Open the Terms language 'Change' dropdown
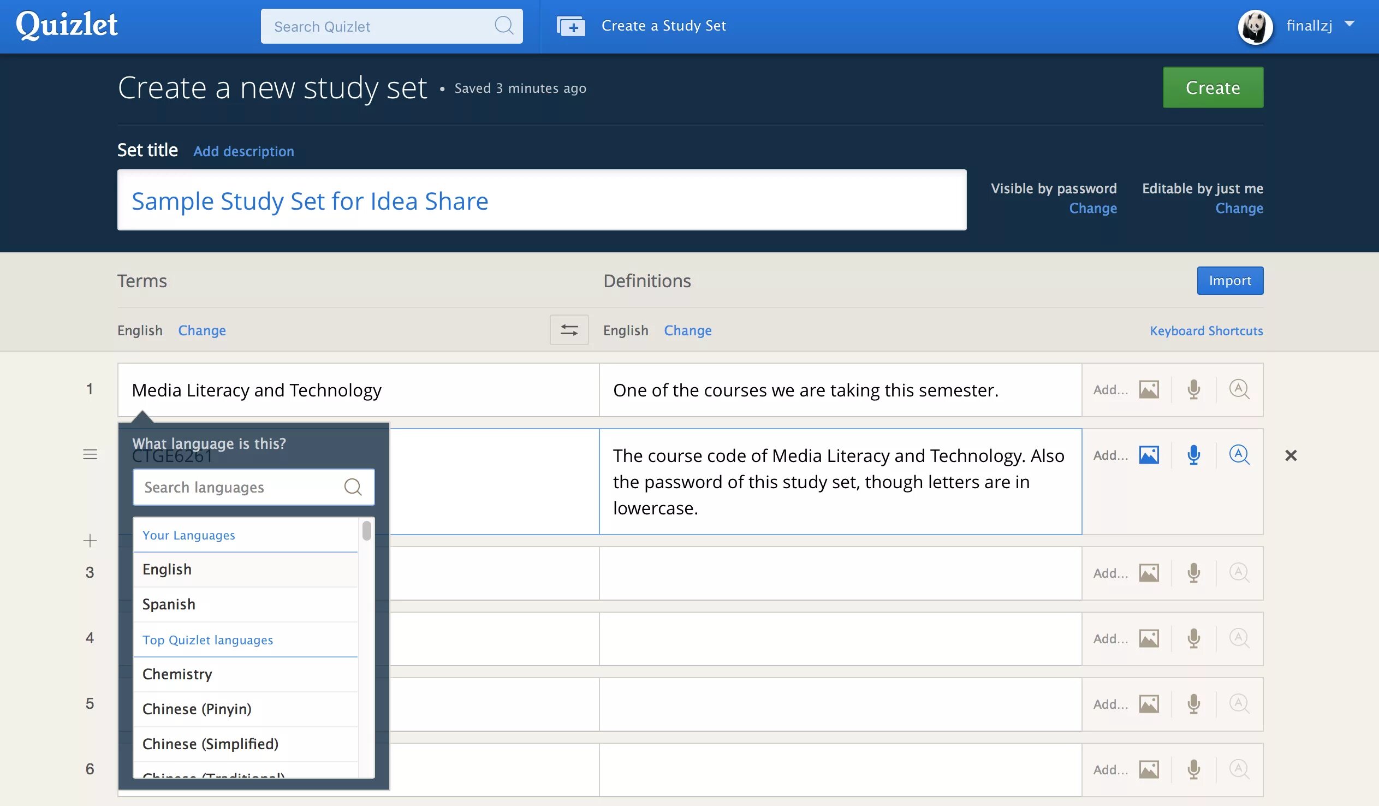 [201, 329]
